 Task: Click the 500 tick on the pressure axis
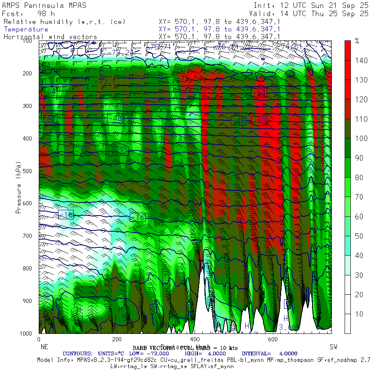click(27, 171)
